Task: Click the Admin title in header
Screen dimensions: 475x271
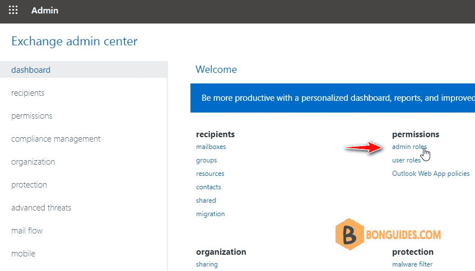Action: [45, 10]
